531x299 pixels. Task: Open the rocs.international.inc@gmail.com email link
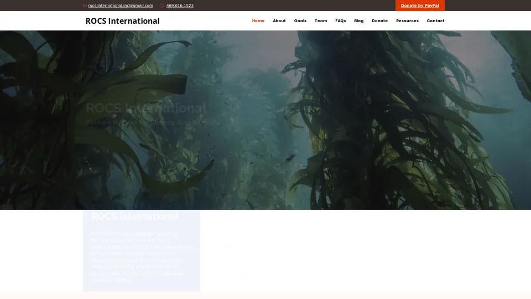point(121,6)
